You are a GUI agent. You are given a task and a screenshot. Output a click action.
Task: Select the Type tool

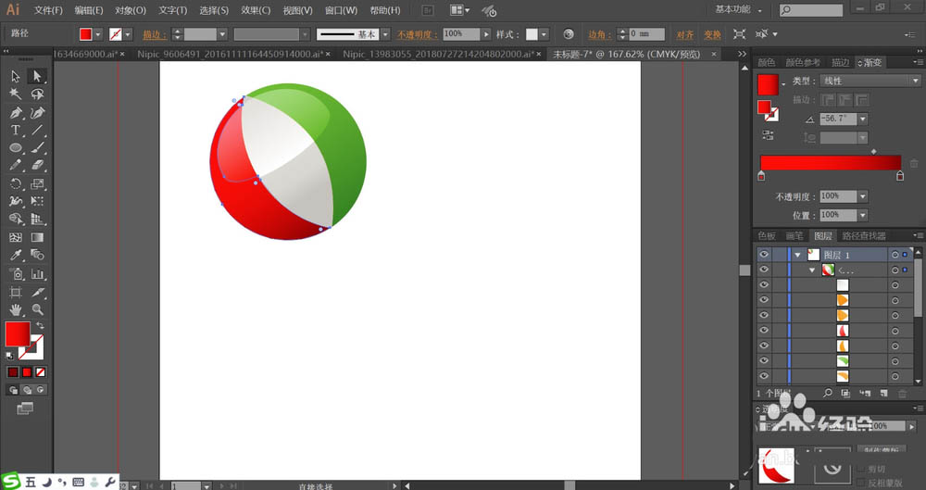(16, 130)
